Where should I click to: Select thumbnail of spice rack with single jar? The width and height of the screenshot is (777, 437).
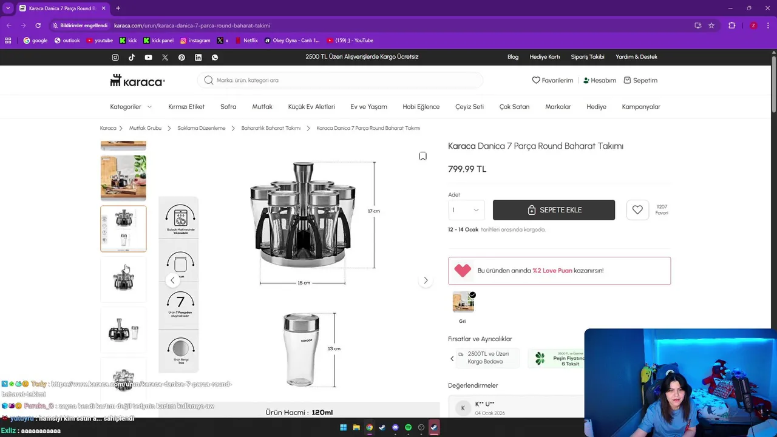(x=123, y=331)
